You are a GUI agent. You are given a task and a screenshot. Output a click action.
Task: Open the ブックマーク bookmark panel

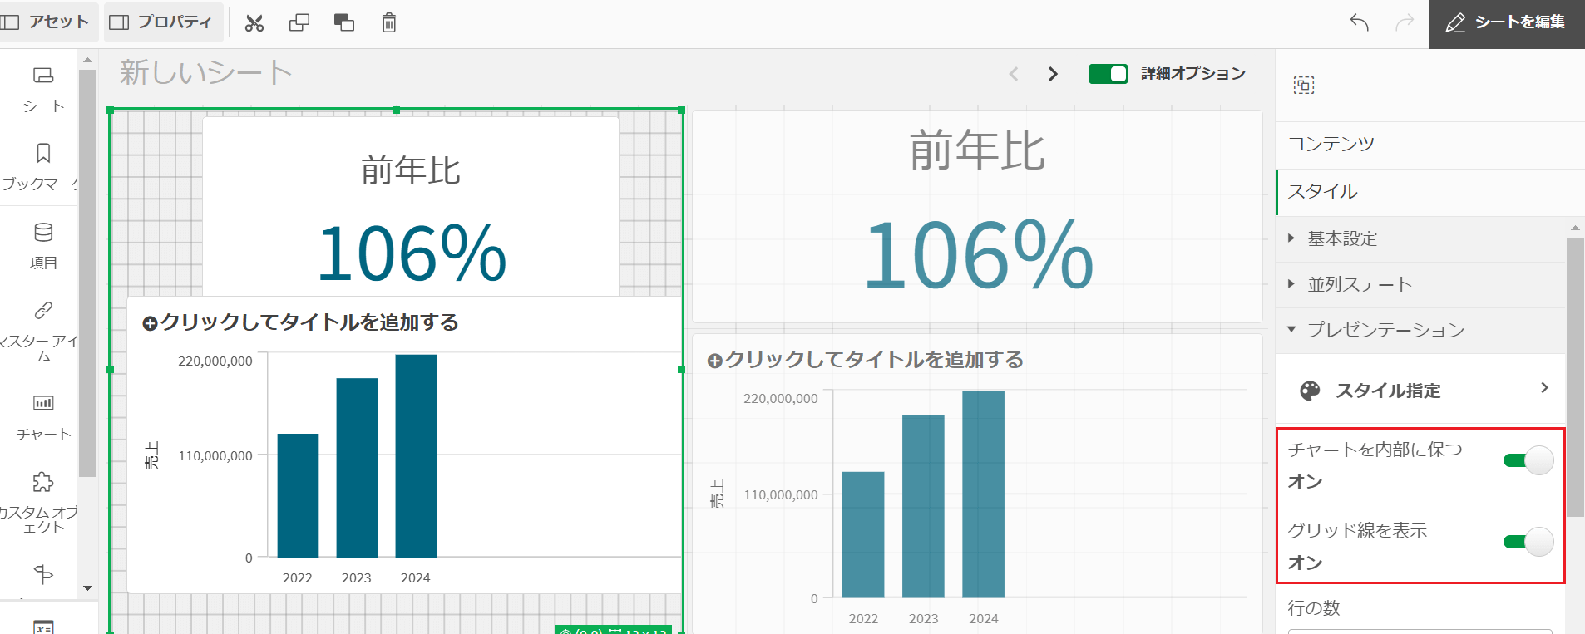coord(43,166)
